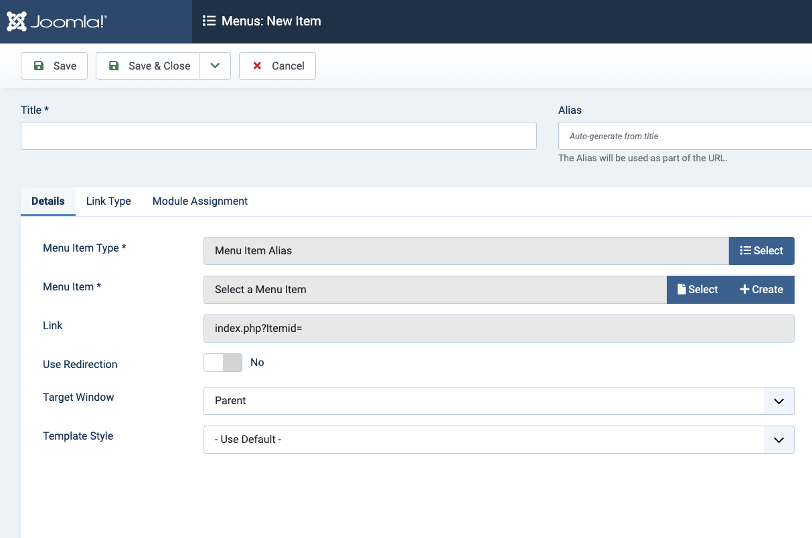
Task: Click the Save & Close button
Action: click(x=148, y=66)
